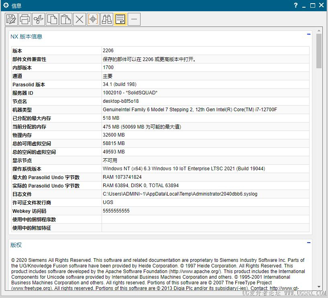Click the Parasolid 版本 label

(29, 85)
